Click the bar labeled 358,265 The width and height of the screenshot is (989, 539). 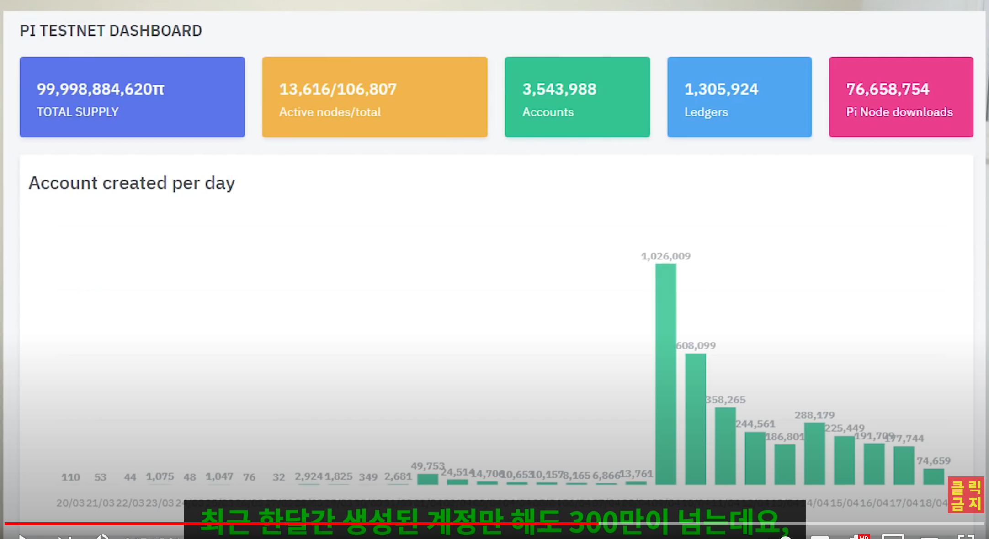pyautogui.click(x=725, y=446)
